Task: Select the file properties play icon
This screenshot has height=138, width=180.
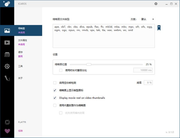Action: pyautogui.click(x=7, y=43)
